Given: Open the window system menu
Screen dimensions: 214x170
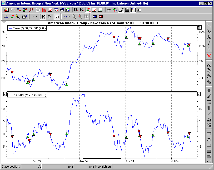Looking at the screenshot, I should click(x=3, y=3).
